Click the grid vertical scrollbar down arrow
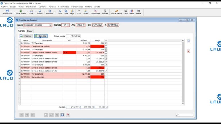The width and height of the screenshot is (221, 124). click(183, 104)
